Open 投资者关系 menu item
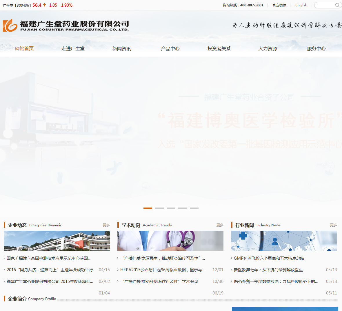 [x=219, y=48]
